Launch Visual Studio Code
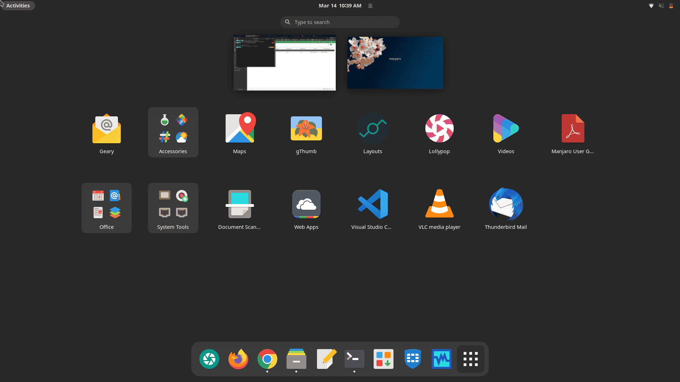680x382 pixels. click(373, 208)
